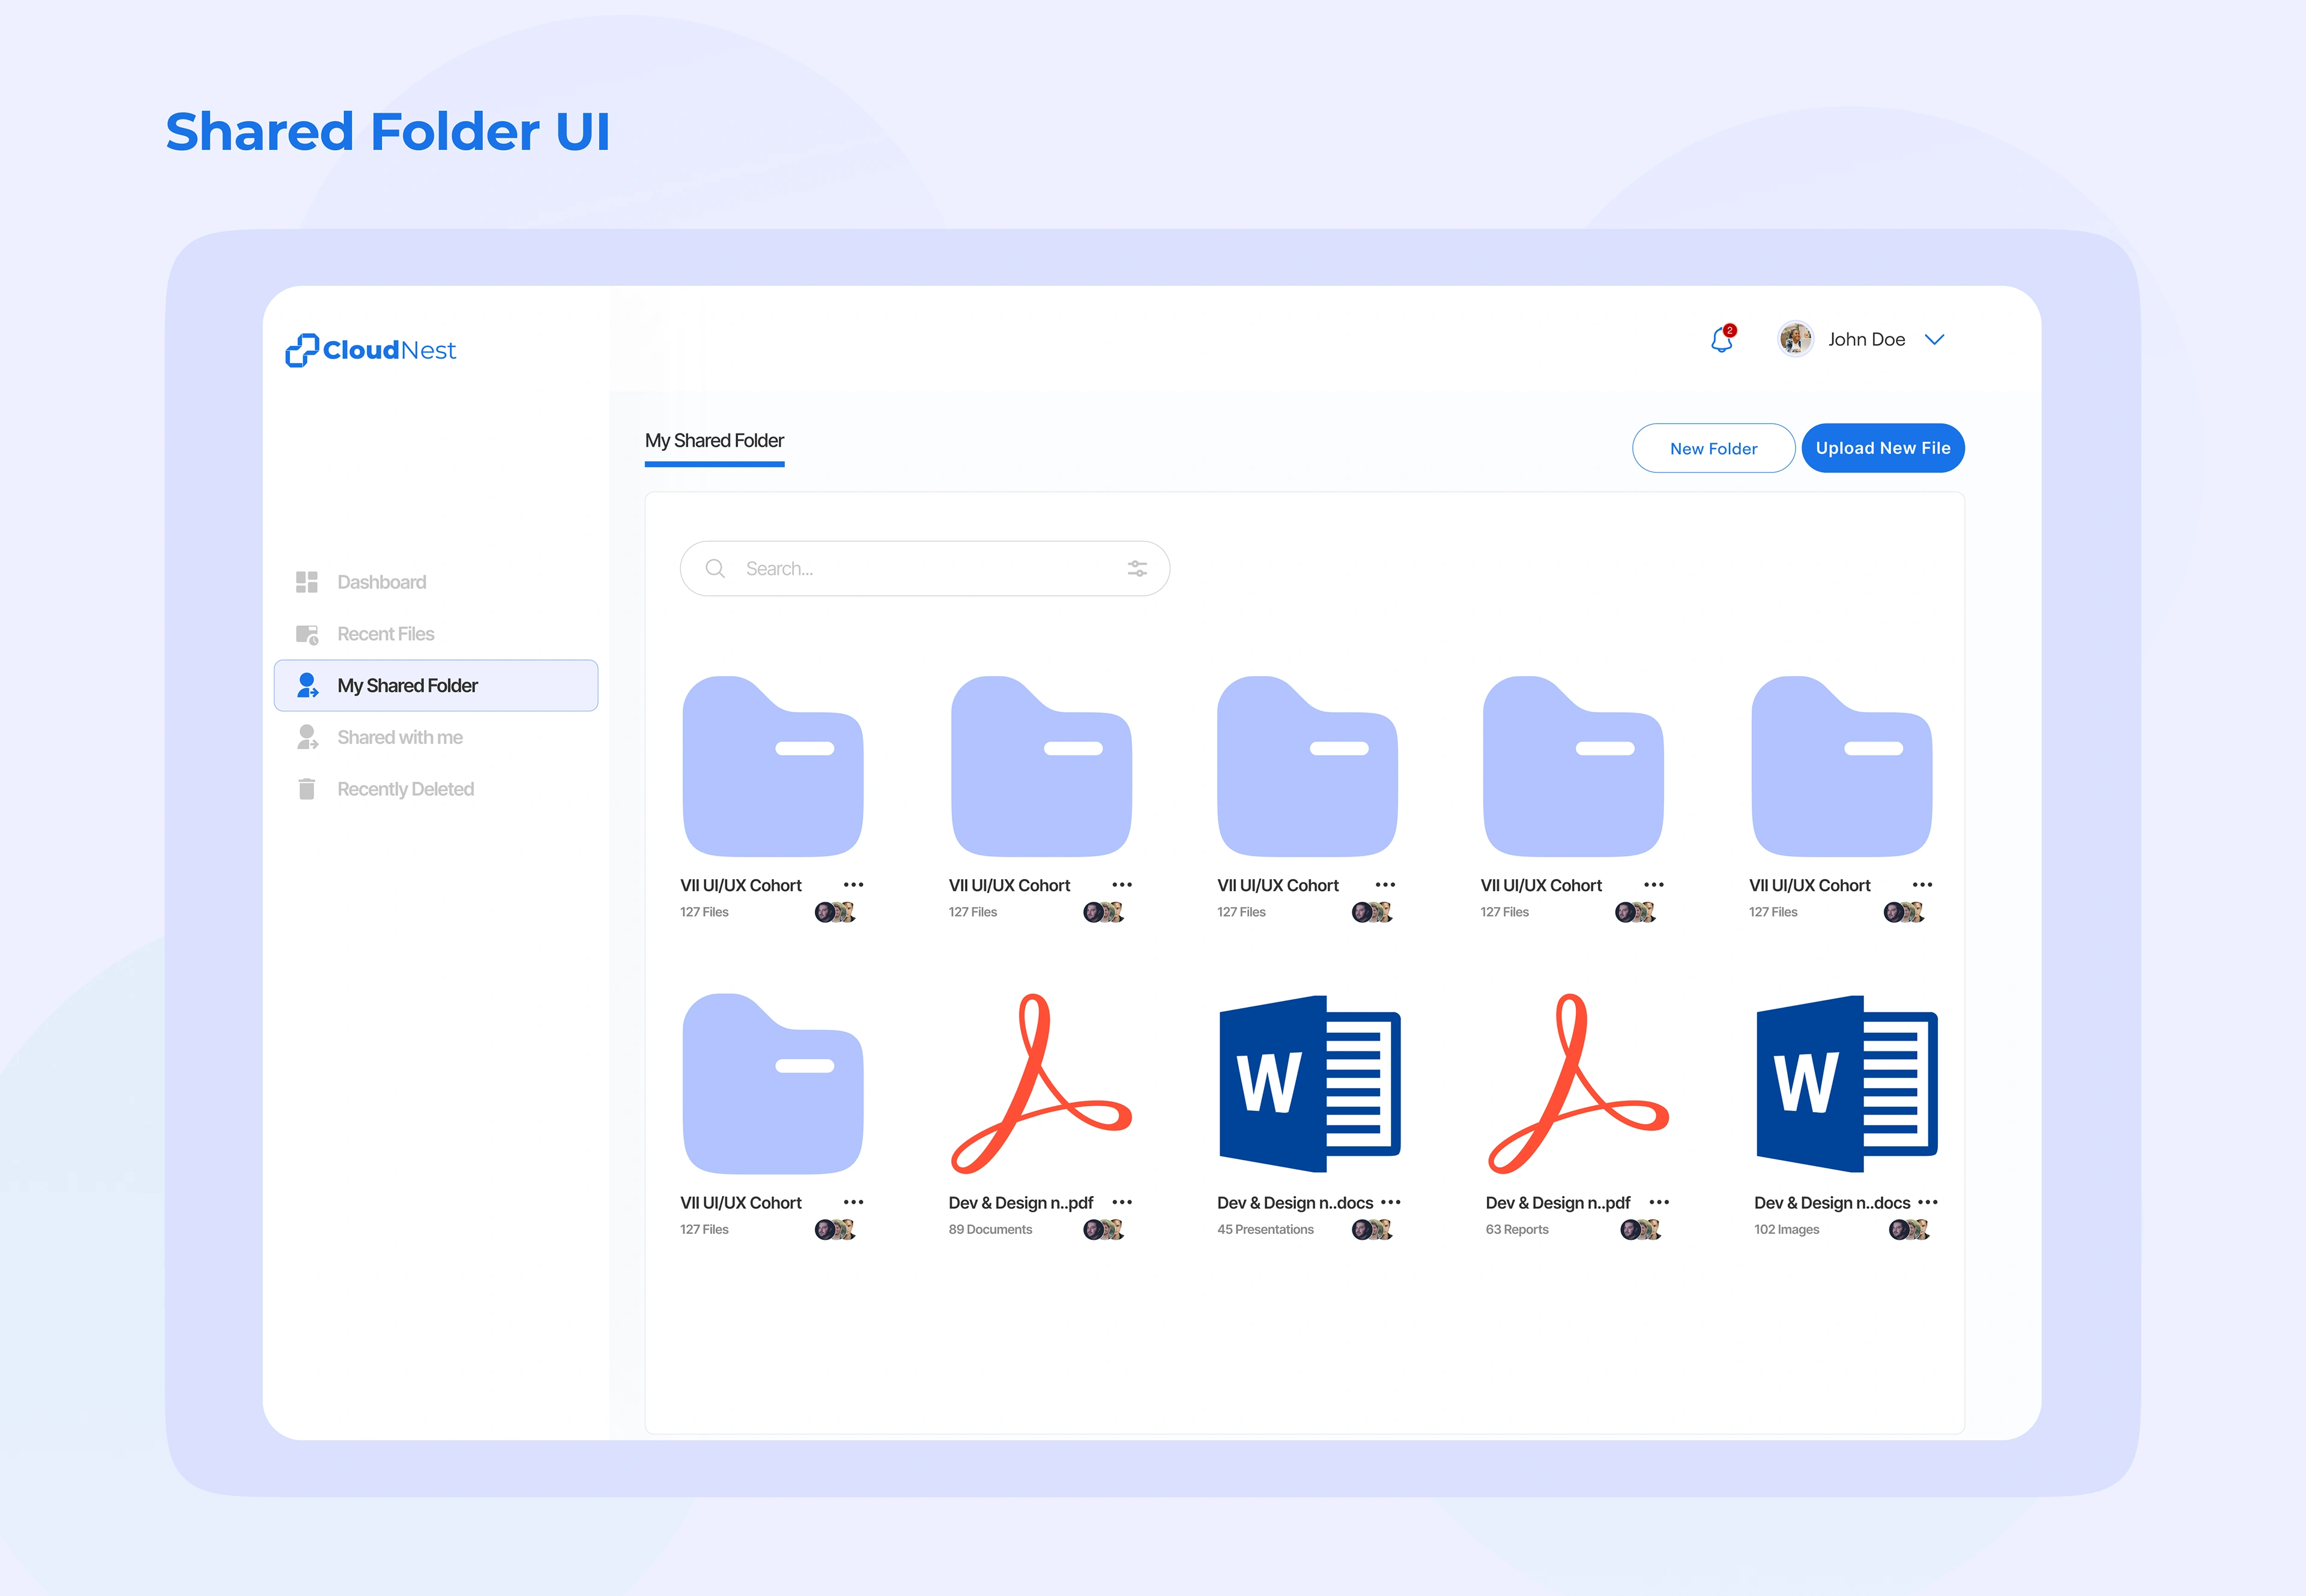Image resolution: width=2306 pixels, height=1596 pixels.
Task: Click the Dashboard grid icon in sidebar
Action: point(306,582)
